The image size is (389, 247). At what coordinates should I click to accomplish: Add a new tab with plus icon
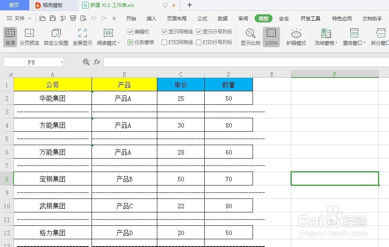point(189,5)
